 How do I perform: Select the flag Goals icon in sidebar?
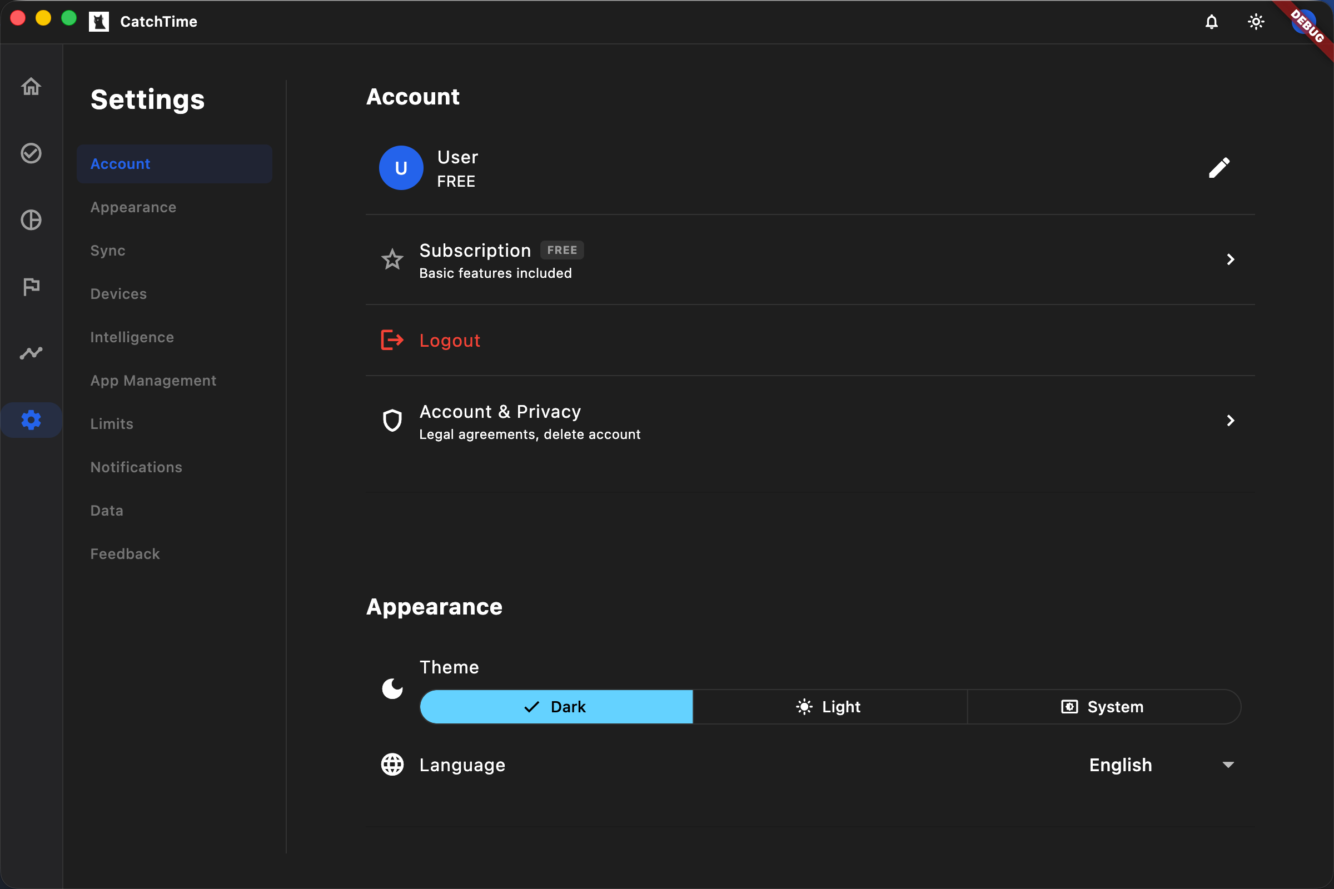(x=31, y=286)
